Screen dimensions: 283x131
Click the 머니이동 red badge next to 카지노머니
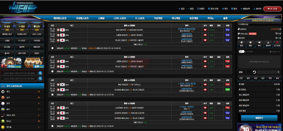click(252, 34)
